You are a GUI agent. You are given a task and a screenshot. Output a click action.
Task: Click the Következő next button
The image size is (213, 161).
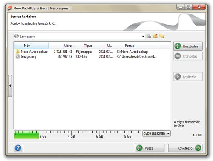click(185, 148)
